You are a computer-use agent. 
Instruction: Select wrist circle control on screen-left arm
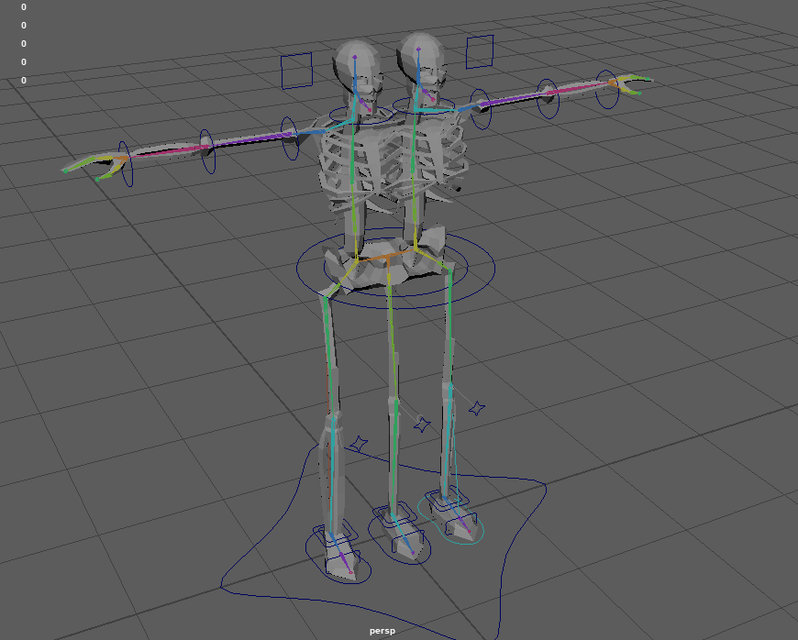tap(126, 164)
